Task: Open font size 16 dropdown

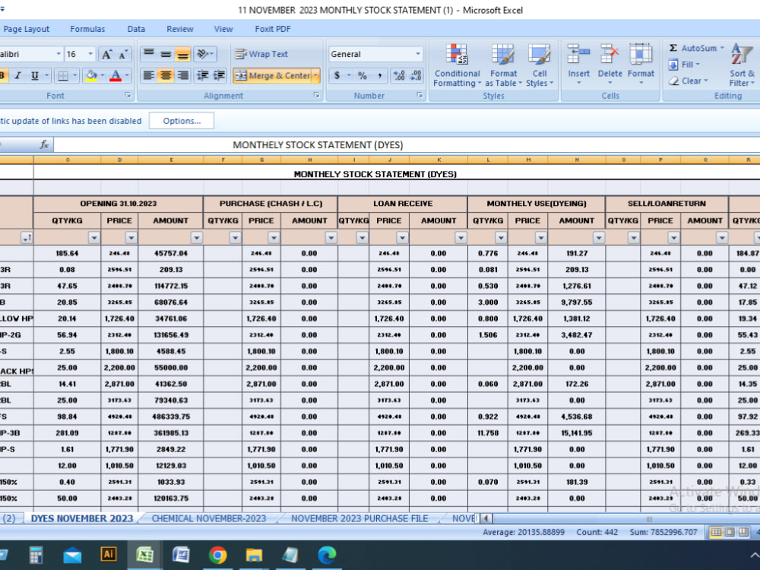Action: click(x=90, y=54)
